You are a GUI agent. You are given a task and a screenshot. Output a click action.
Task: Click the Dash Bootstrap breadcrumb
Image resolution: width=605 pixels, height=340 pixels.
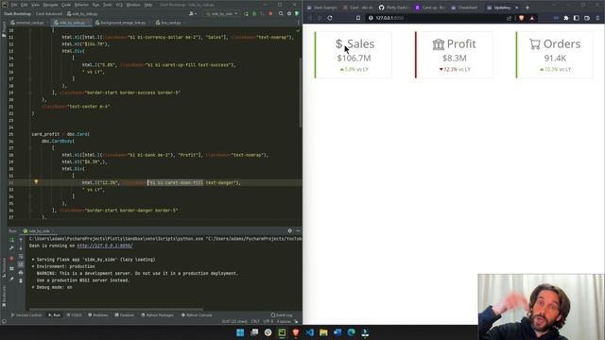[x=17, y=14]
